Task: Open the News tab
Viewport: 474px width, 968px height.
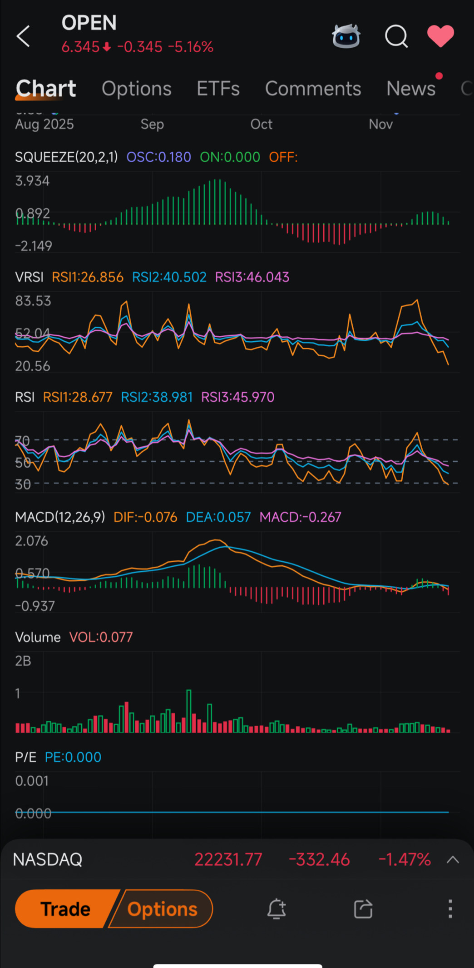Action: click(411, 89)
